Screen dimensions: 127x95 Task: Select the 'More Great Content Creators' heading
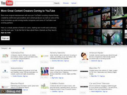[28, 11]
